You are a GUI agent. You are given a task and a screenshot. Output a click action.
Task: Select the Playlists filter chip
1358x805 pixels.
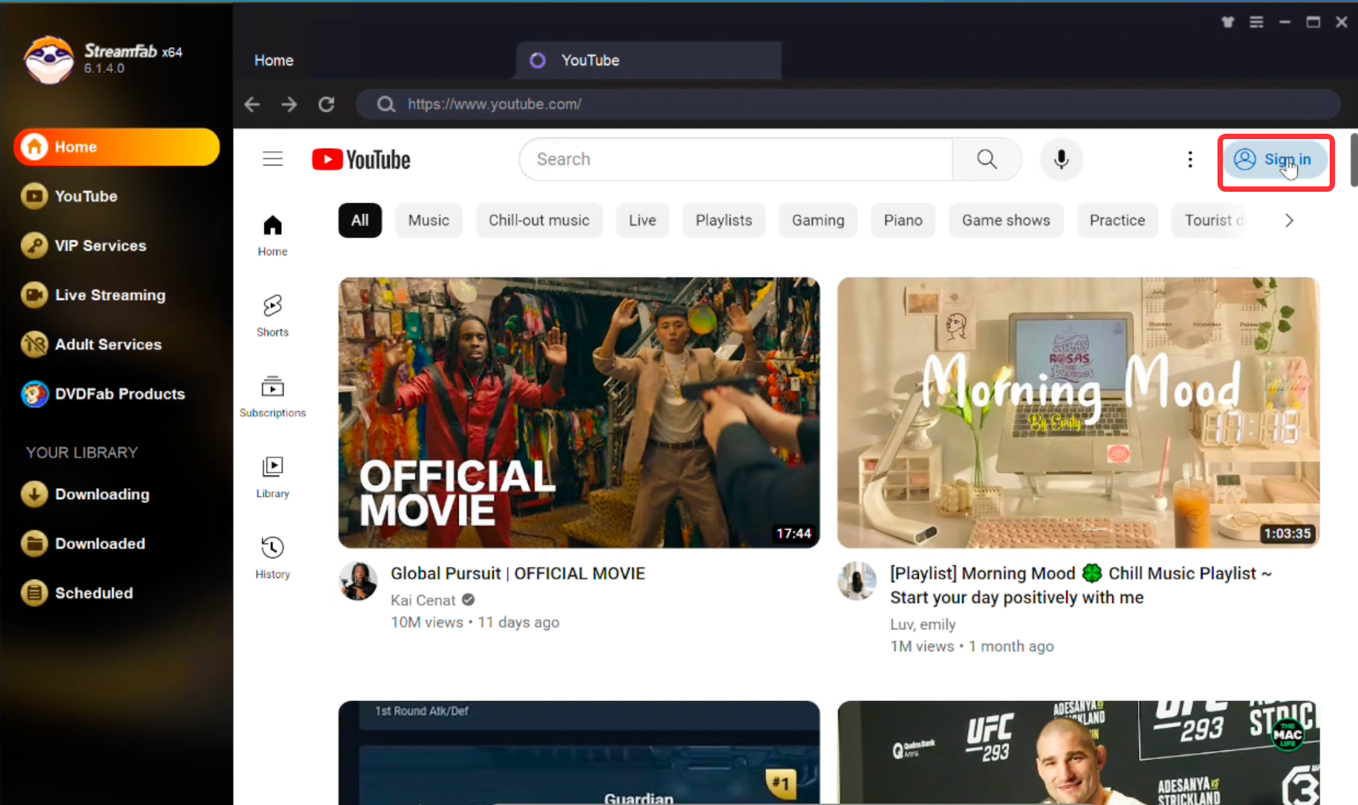coord(724,220)
